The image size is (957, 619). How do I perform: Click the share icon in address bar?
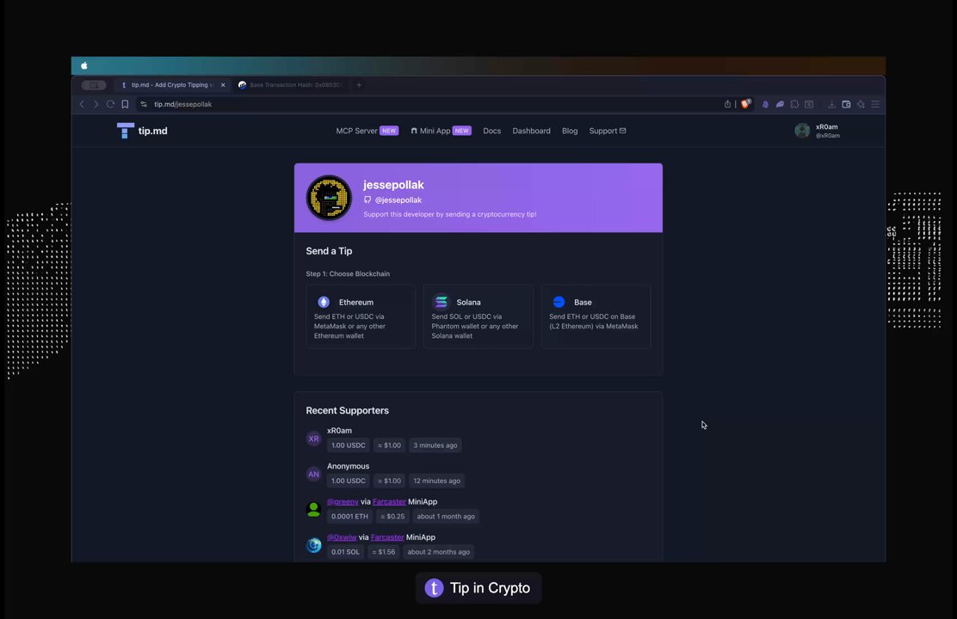(x=727, y=104)
